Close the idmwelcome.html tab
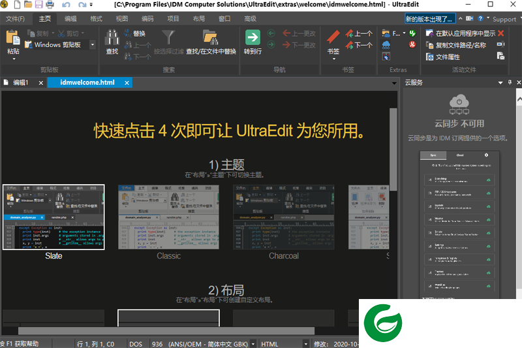The image size is (522, 348). point(127,83)
